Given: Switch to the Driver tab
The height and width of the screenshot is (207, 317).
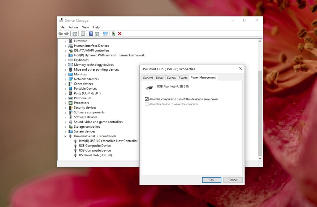Looking at the screenshot, I should [159, 78].
